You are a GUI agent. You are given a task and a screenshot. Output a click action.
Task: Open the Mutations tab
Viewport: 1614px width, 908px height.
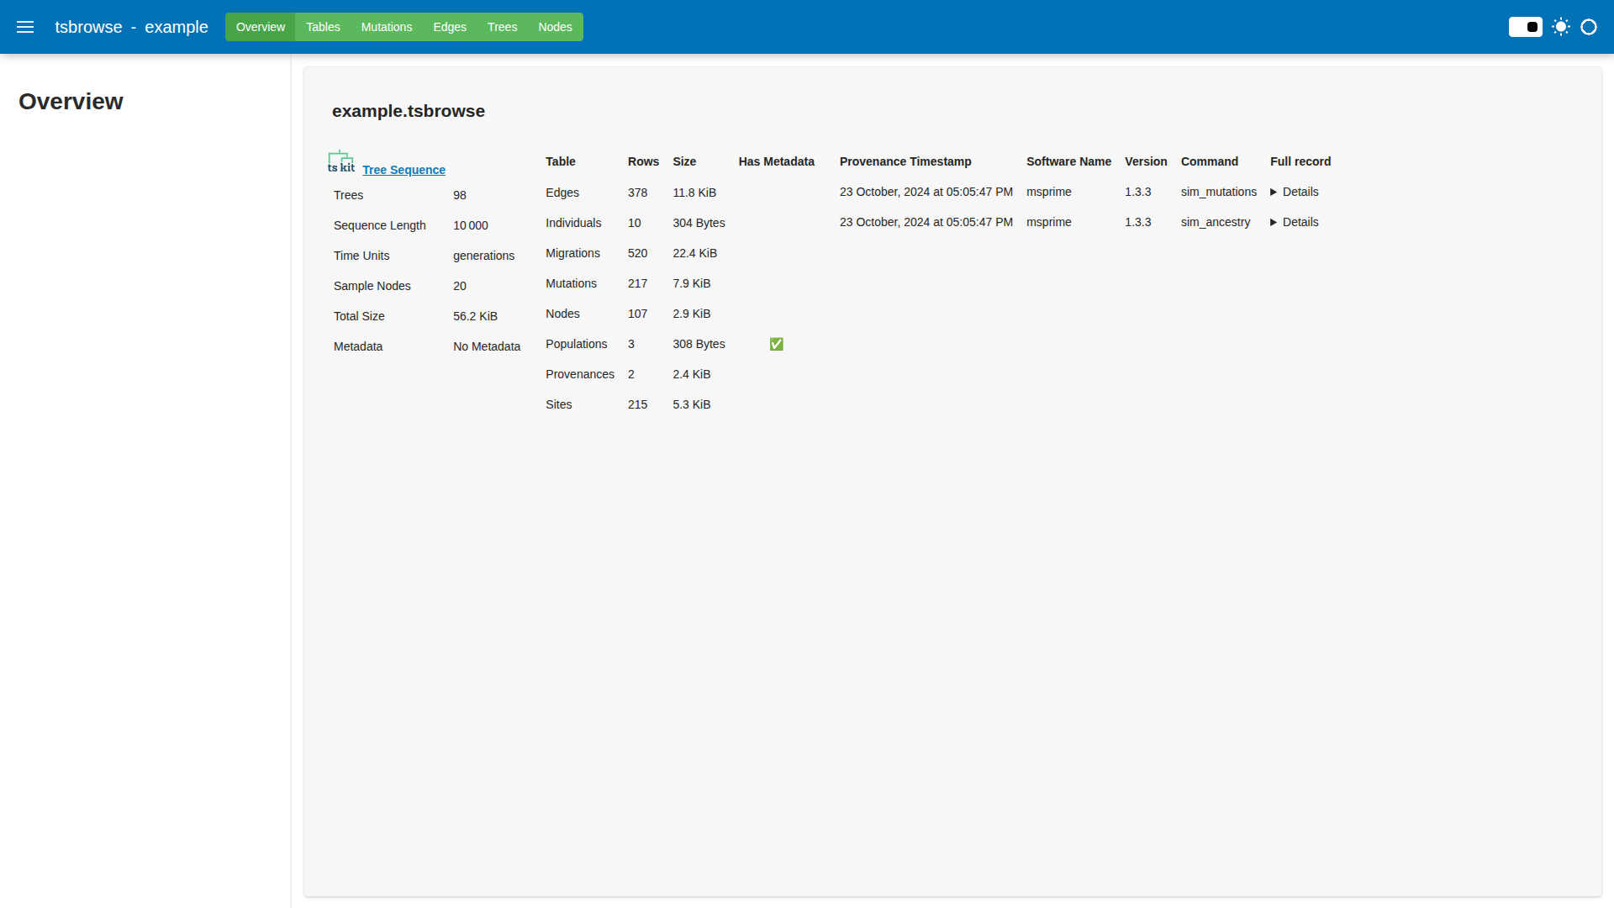click(387, 27)
